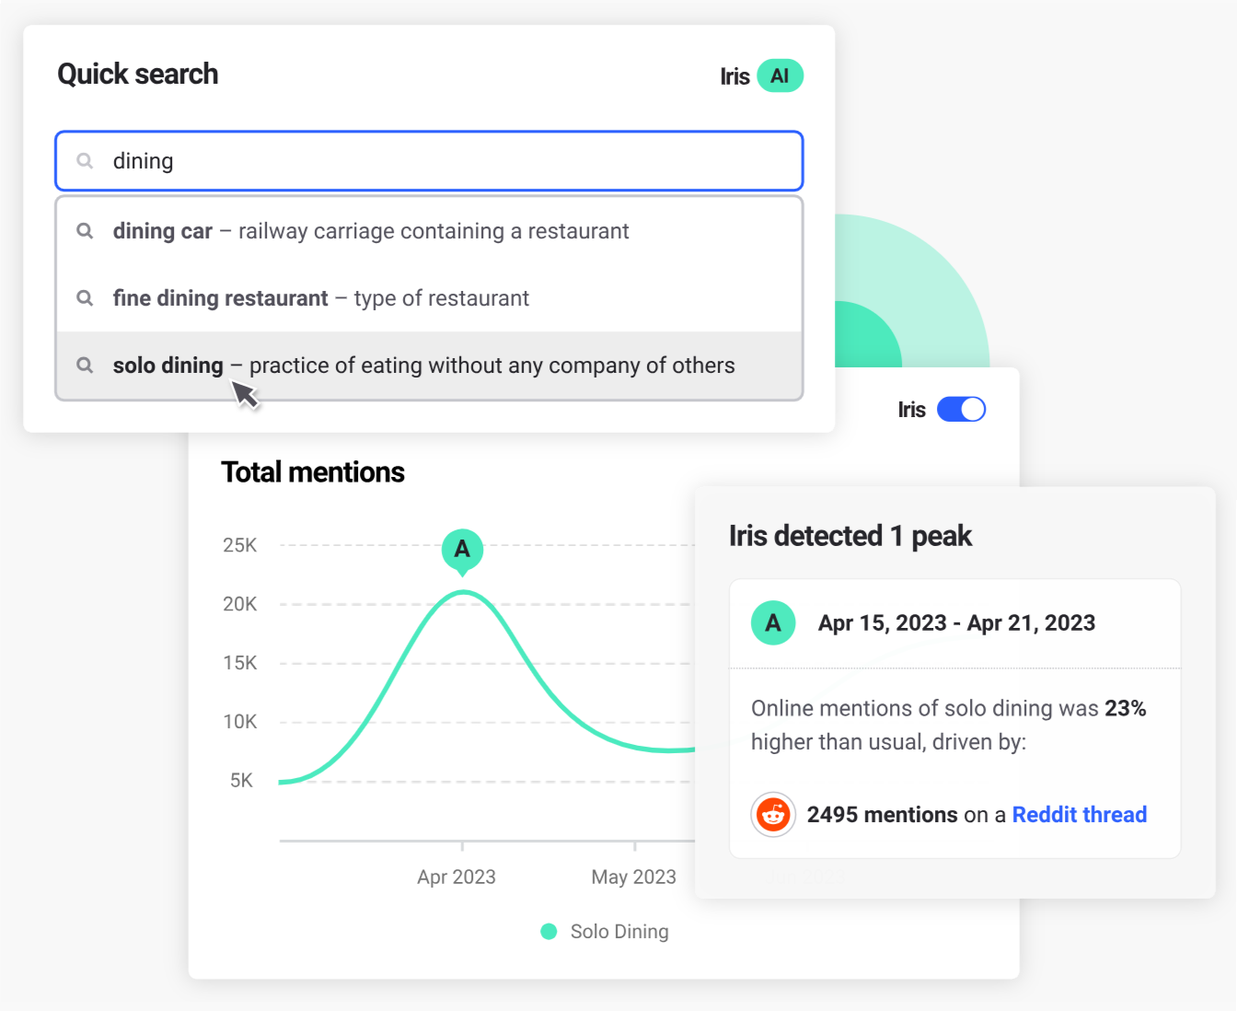Choose the "solo dining" suggestion

[429, 366]
